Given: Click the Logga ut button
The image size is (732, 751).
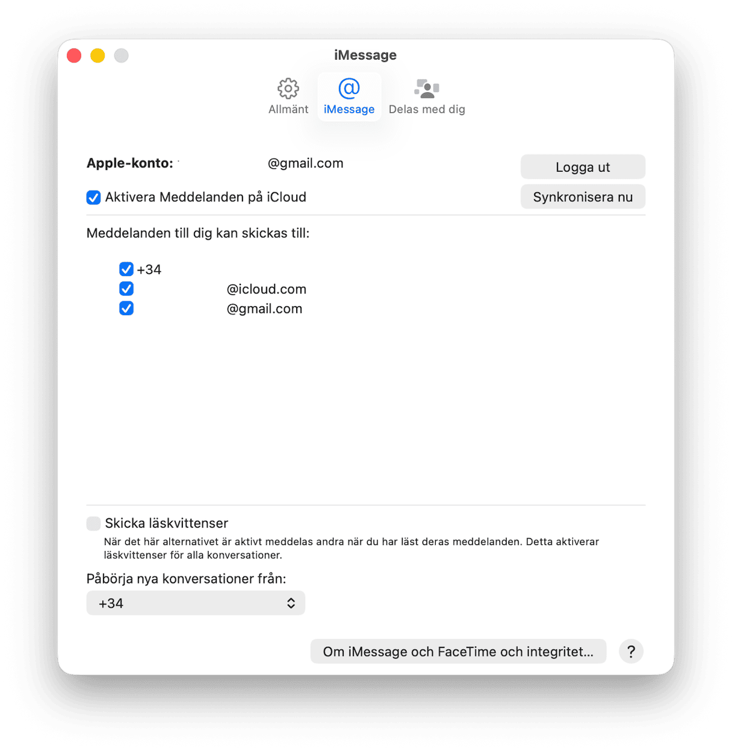Looking at the screenshot, I should click(583, 167).
